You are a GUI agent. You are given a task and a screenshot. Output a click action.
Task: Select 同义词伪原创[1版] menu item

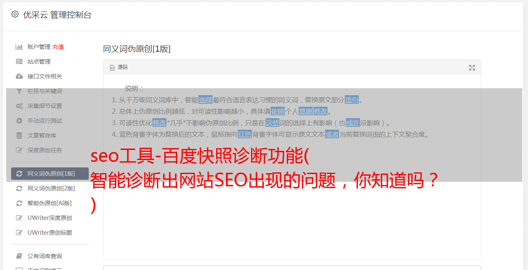(50, 174)
